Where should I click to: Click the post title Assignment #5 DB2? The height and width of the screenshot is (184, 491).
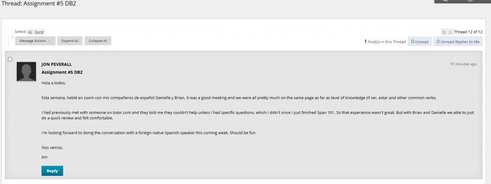pos(62,72)
